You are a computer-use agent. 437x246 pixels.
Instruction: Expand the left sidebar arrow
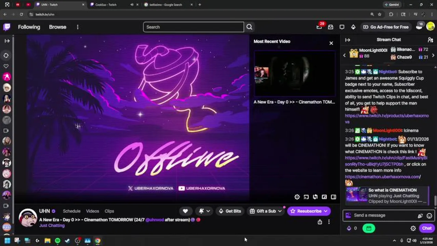(7, 41)
